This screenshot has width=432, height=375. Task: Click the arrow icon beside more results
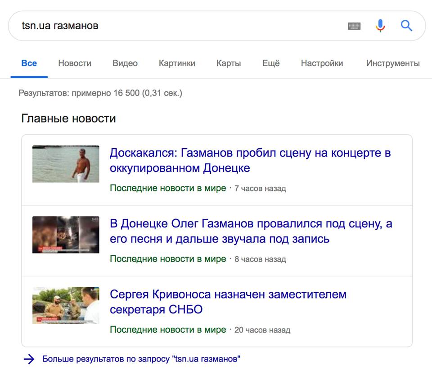(x=29, y=359)
